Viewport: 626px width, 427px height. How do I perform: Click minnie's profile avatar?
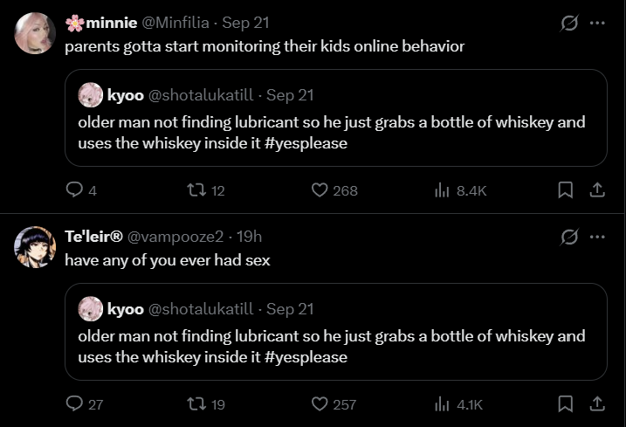pos(35,33)
